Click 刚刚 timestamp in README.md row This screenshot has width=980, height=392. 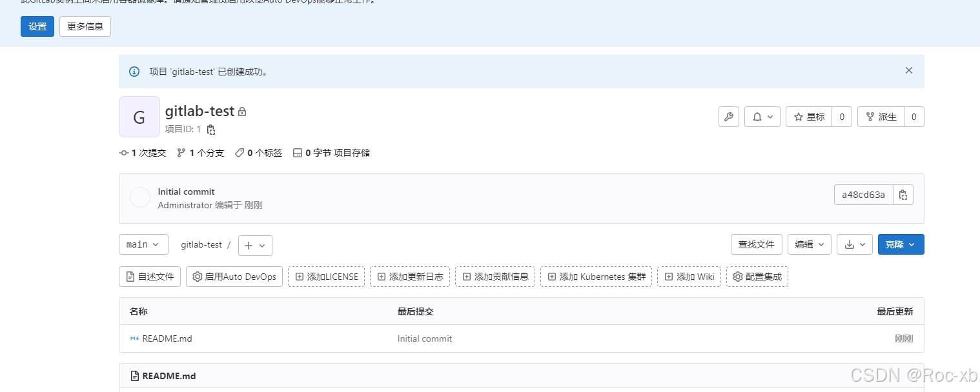click(904, 338)
